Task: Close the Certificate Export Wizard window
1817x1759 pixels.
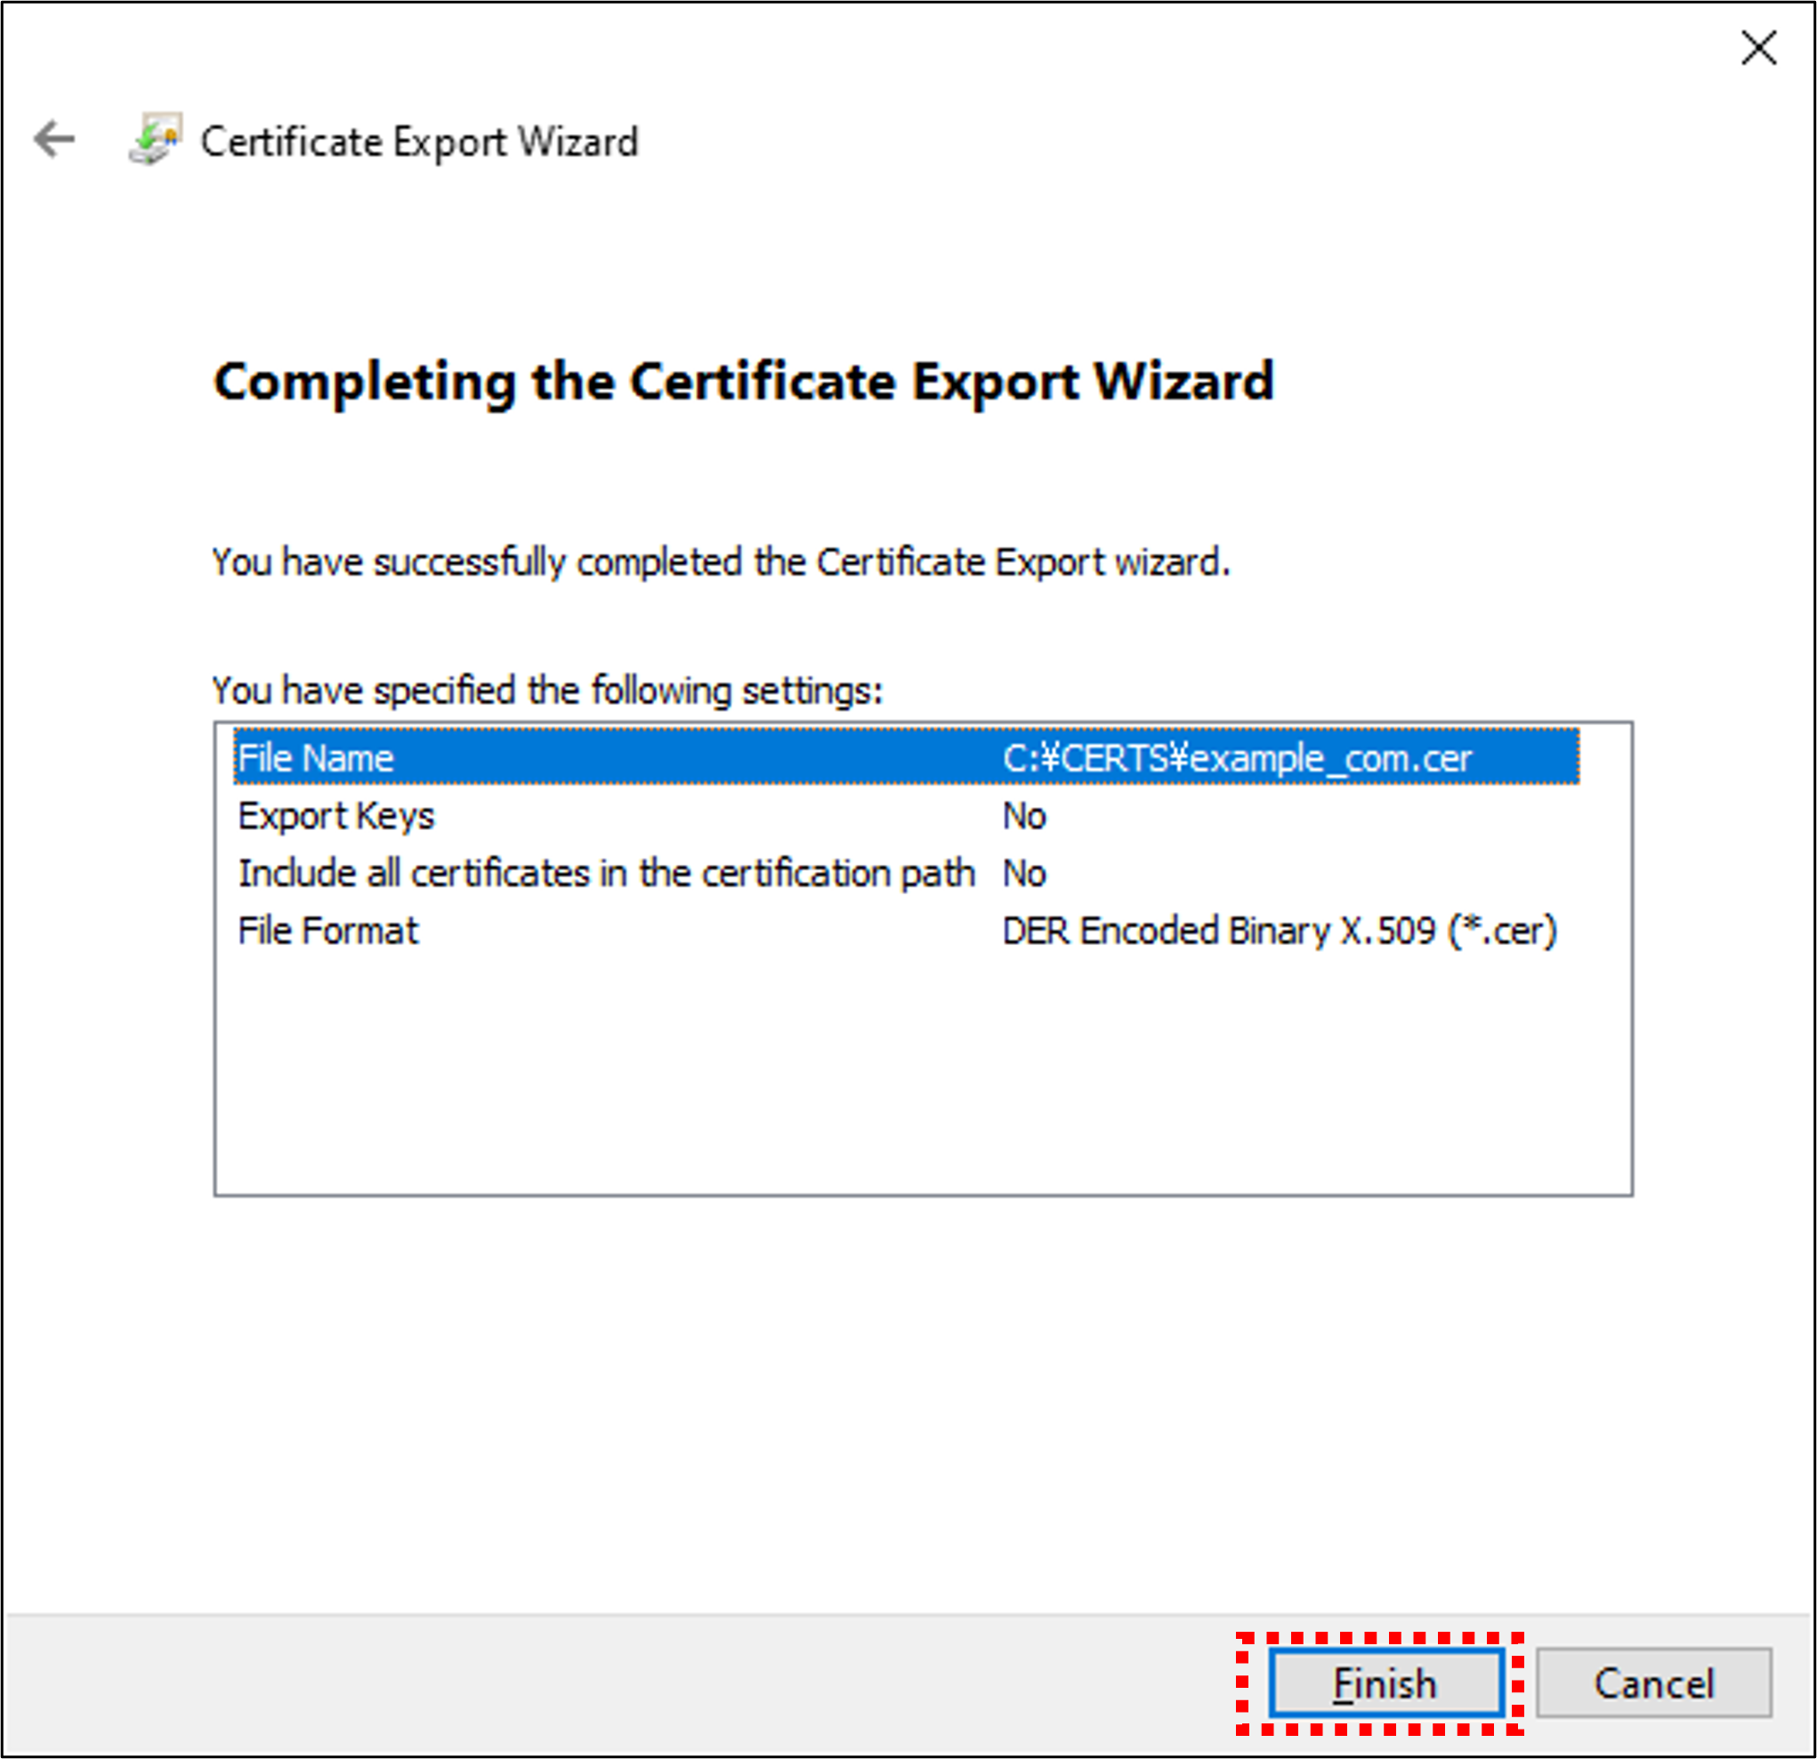Action: pos(1757,48)
